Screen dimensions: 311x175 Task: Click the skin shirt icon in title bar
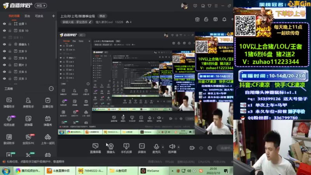(210, 6)
